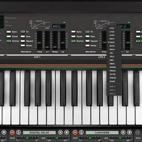Open Lushverb's down-arrow preset menu
Screen dimensions: 142x142
click(x=129, y=132)
